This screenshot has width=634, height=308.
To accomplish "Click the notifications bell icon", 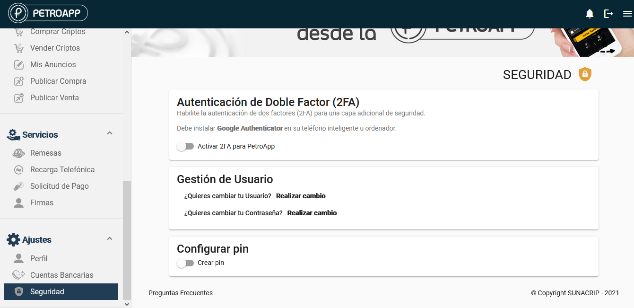I will tap(590, 14).
